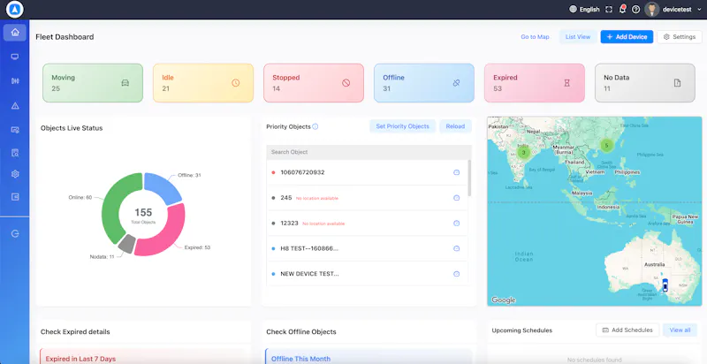
Task: Open the English language selector
Action: pyautogui.click(x=584, y=10)
